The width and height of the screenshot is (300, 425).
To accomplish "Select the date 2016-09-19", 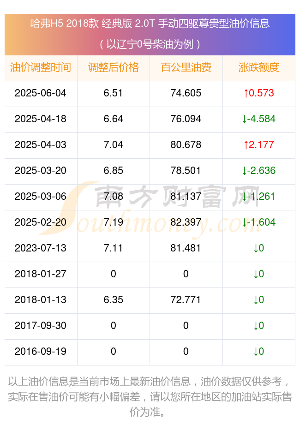I will point(40,352).
